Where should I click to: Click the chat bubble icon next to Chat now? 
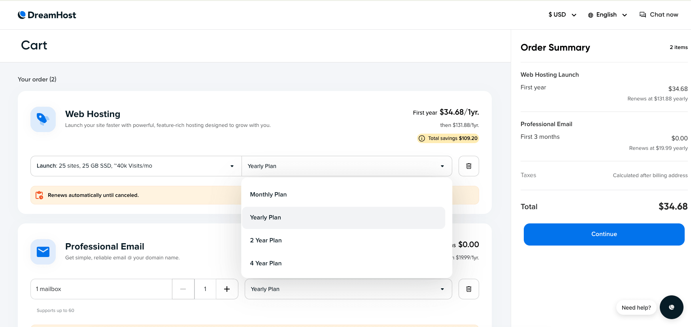click(x=643, y=15)
